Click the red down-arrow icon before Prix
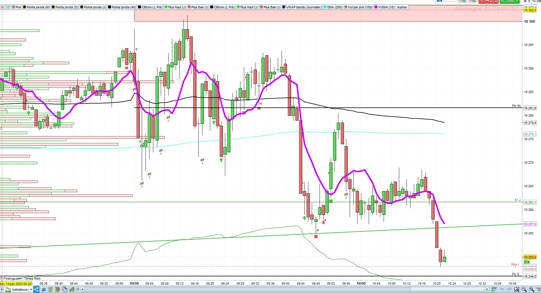The width and height of the screenshot is (541, 293). [x=2, y=7]
